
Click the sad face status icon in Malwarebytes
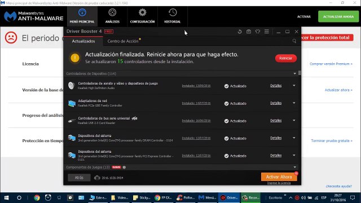[x=11, y=38]
